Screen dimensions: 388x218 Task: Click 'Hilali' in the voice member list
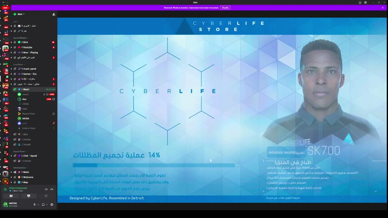[25, 109]
